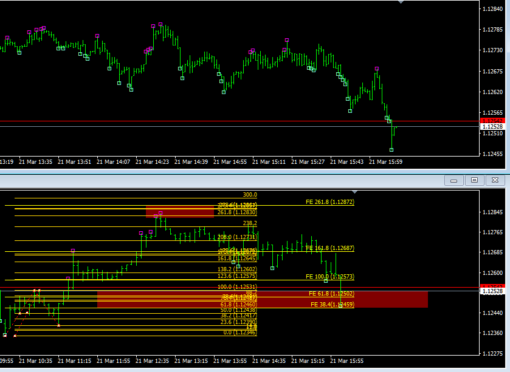Click price 1.12440 on lower chart axis

point(492,313)
